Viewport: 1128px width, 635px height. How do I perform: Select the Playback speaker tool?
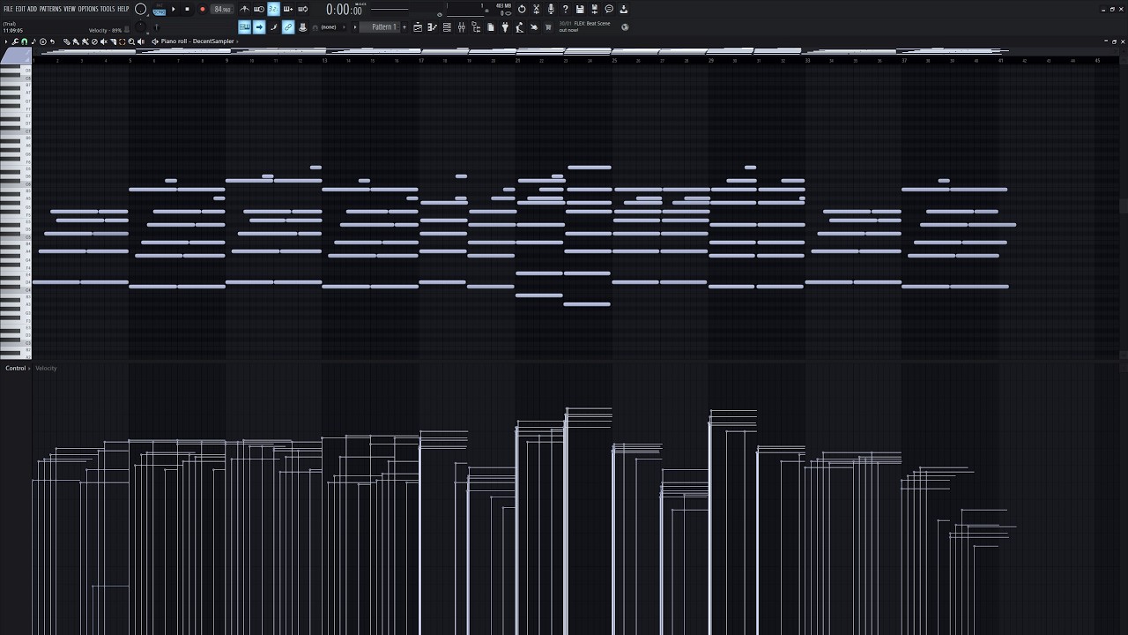click(x=141, y=41)
